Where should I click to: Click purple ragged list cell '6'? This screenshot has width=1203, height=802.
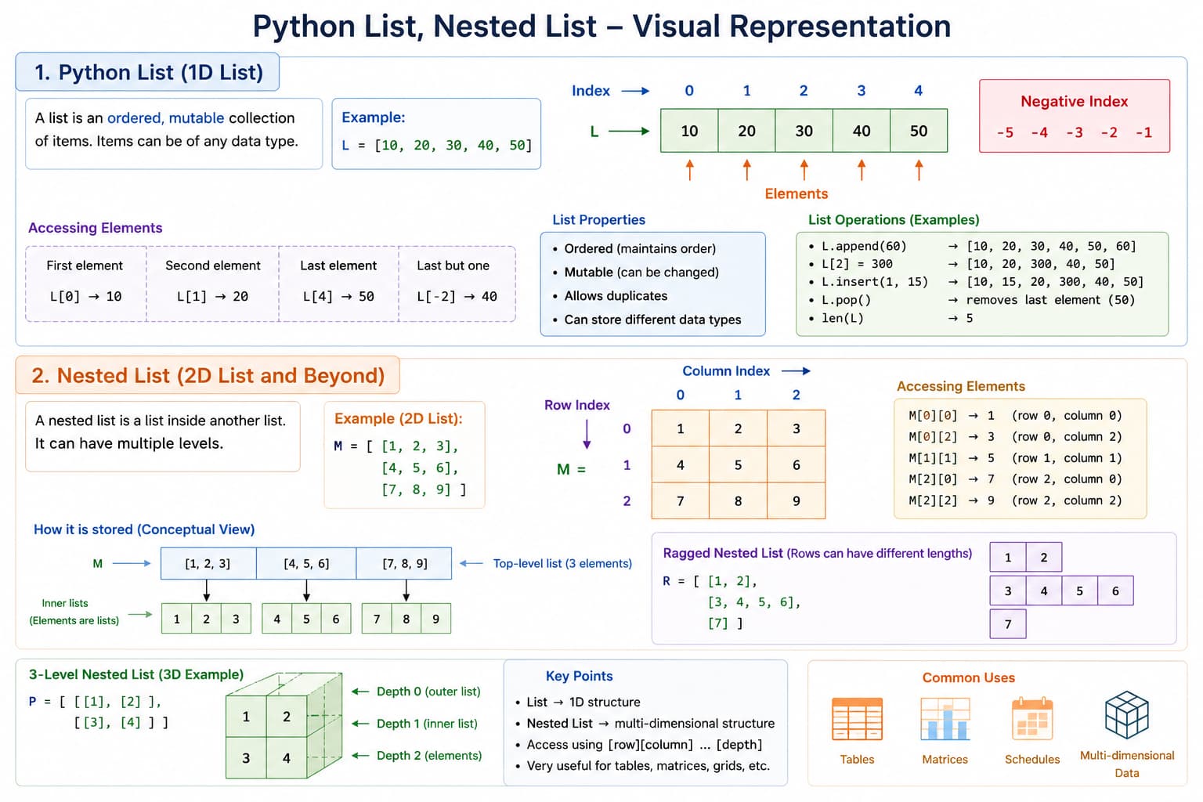pyautogui.click(x=1115, y=591)
